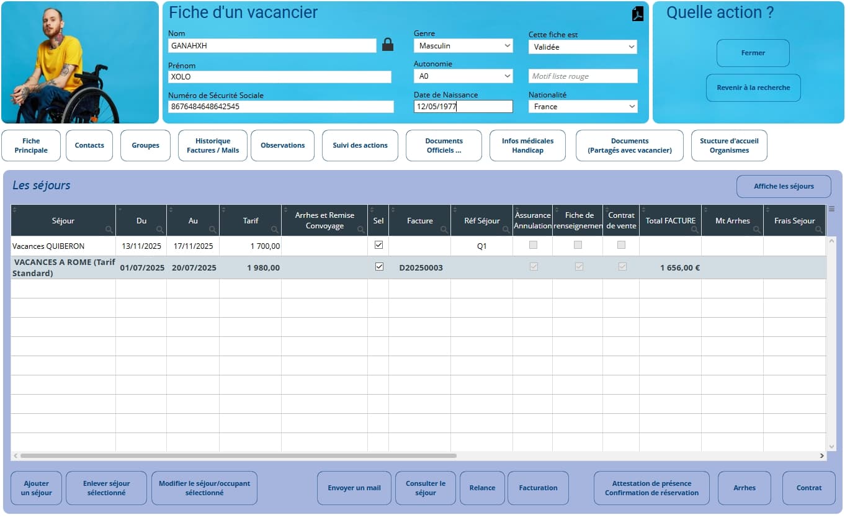Click the PDF export icon
850x520 pixels.
[638, 14]
